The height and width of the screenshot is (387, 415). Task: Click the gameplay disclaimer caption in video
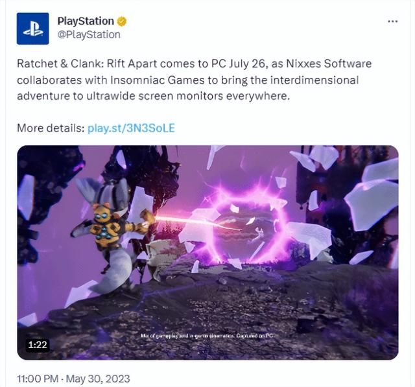[206, 336]
